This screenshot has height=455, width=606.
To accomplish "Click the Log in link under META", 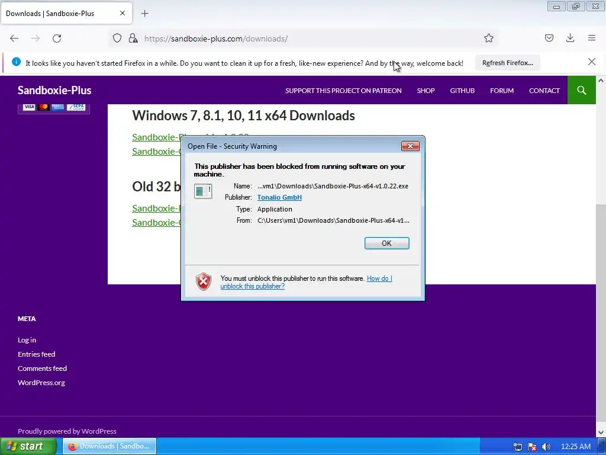I will [x=27, y=340].
